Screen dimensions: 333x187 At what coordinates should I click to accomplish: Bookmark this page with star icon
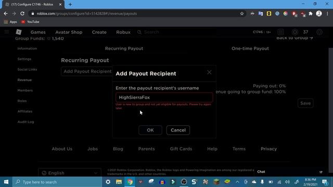241,14
